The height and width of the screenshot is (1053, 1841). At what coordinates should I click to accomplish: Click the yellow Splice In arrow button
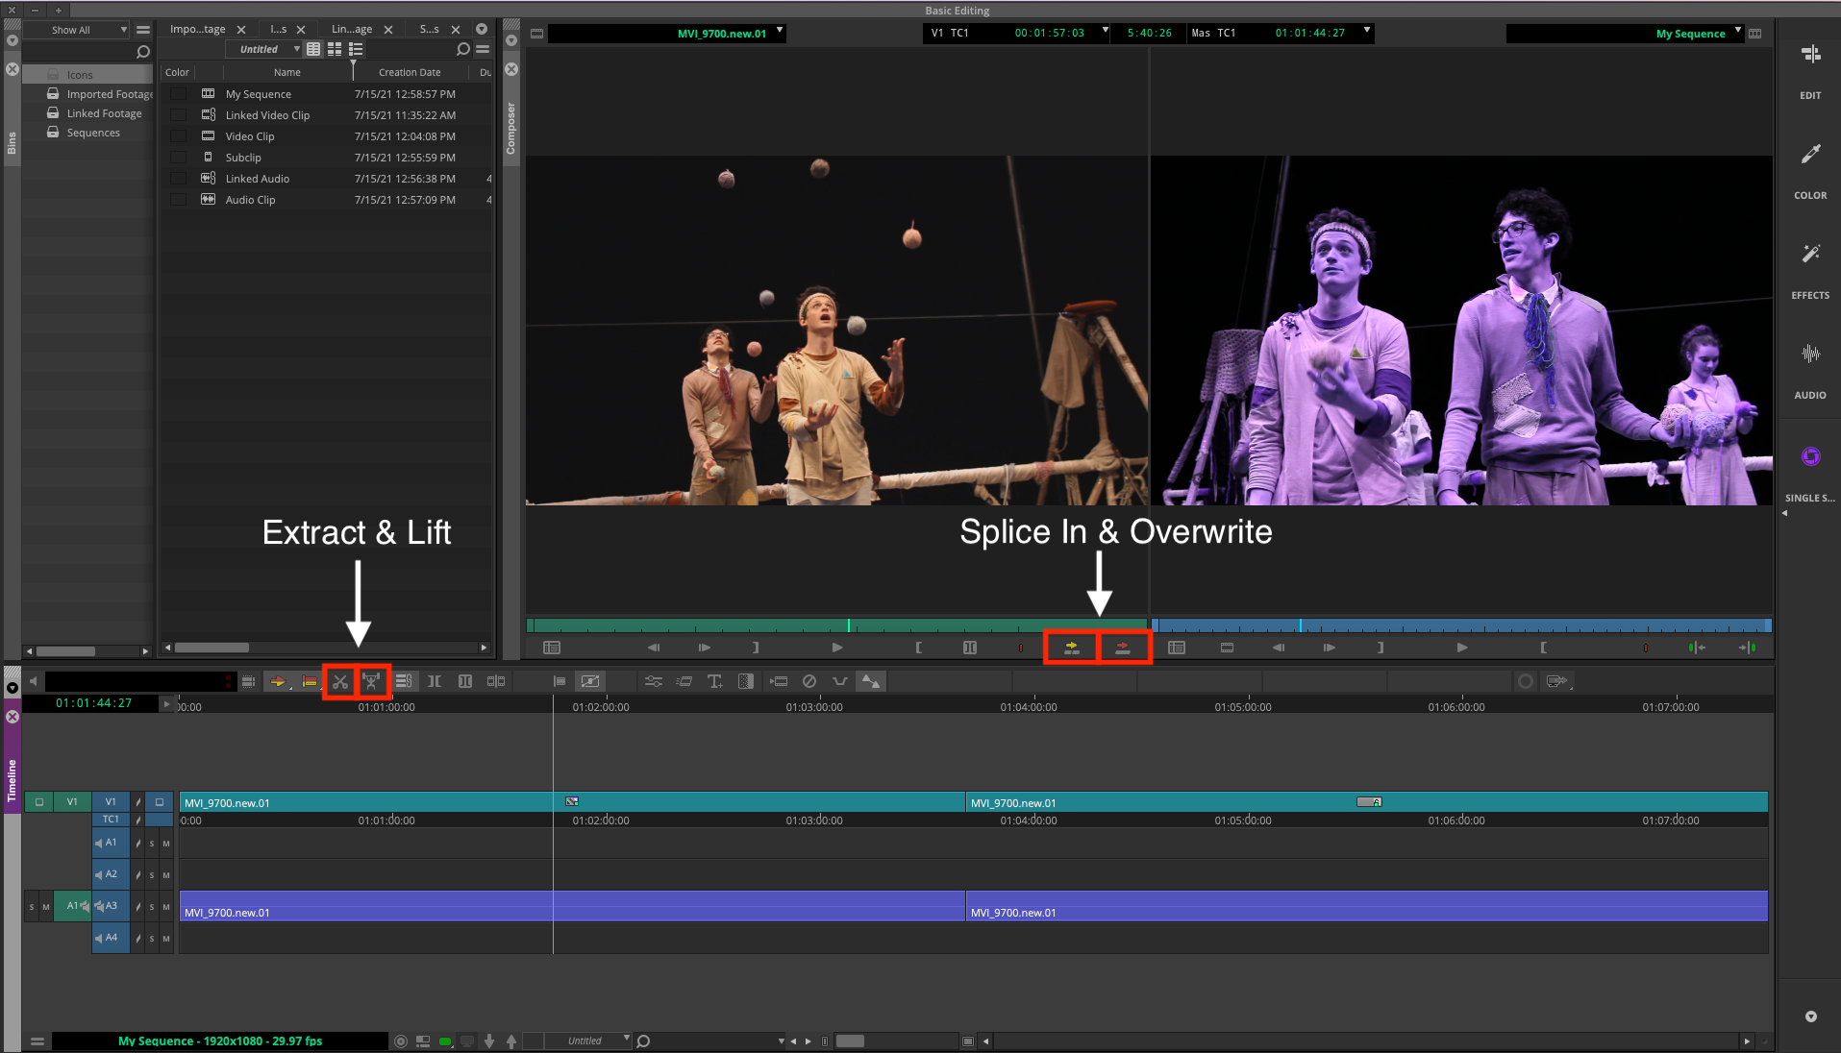pos(1071,648)
